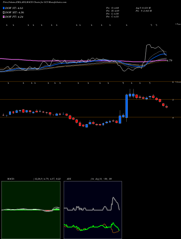The height and width of the screenshot is (239, 181).
Task: Click the '<Lows' marker label
Action: point(178,82)
